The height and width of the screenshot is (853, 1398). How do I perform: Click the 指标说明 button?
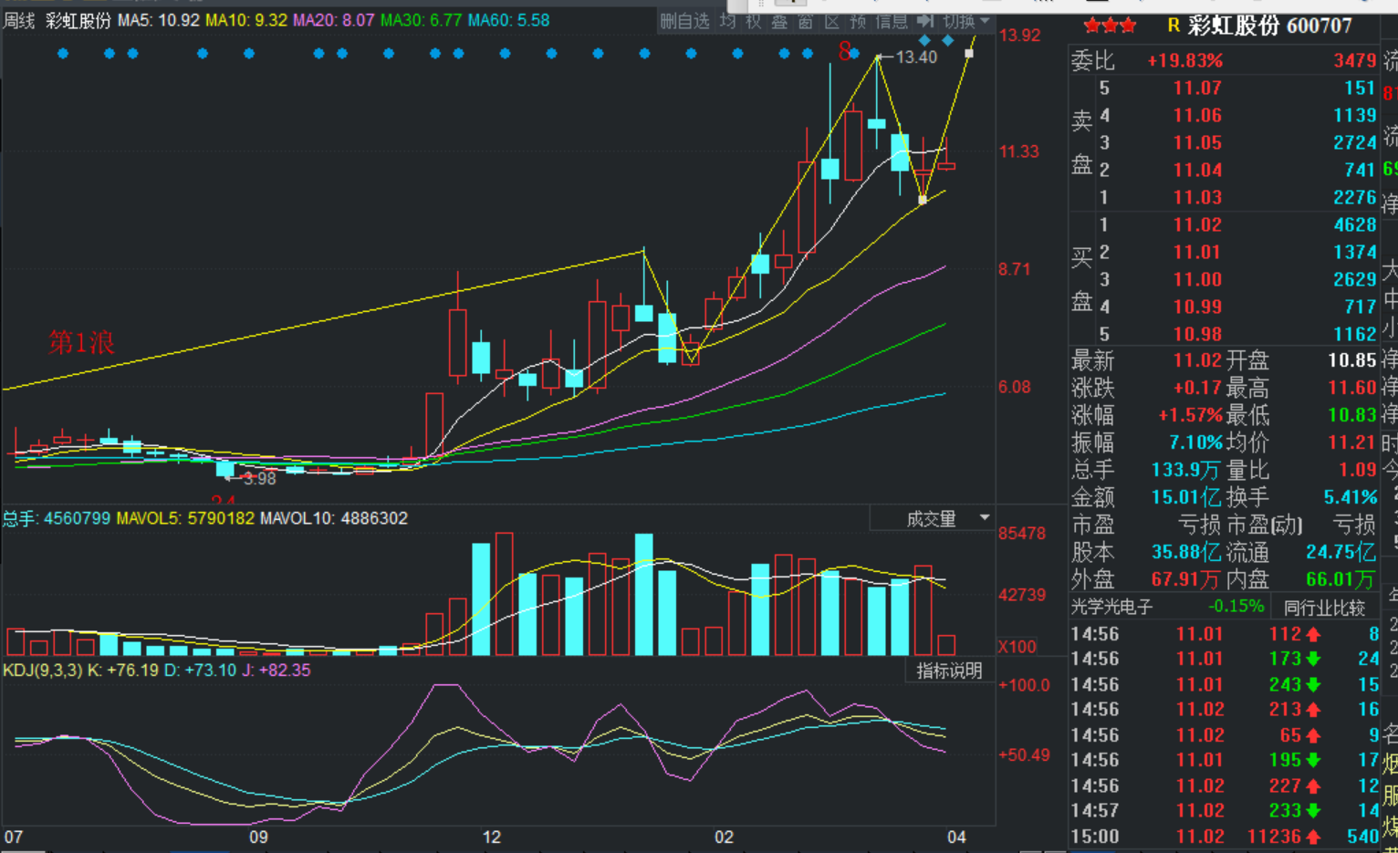(x=949, y=671)
